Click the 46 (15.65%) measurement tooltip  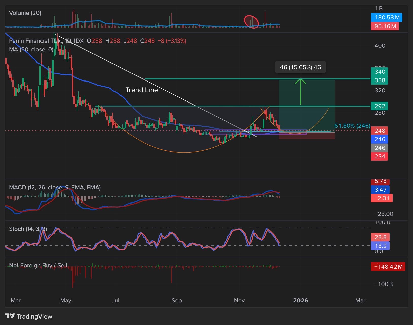300,67
